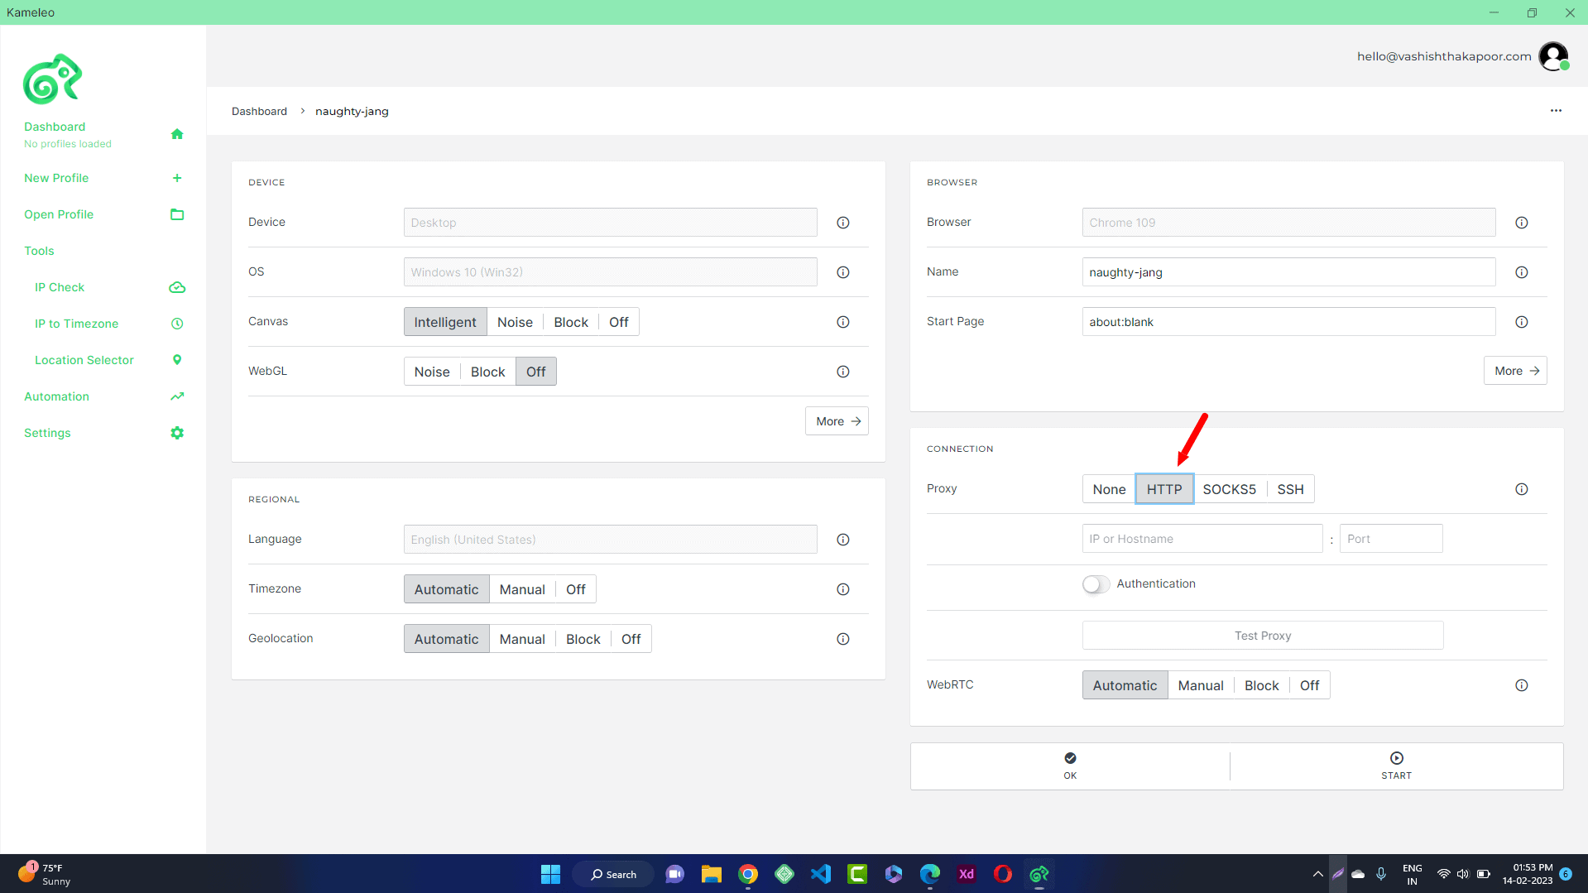The height and width of the screenshot is (893, 1588).
Task: Navigate to Dashboard via breadcrumb
Action: (259, 110)
